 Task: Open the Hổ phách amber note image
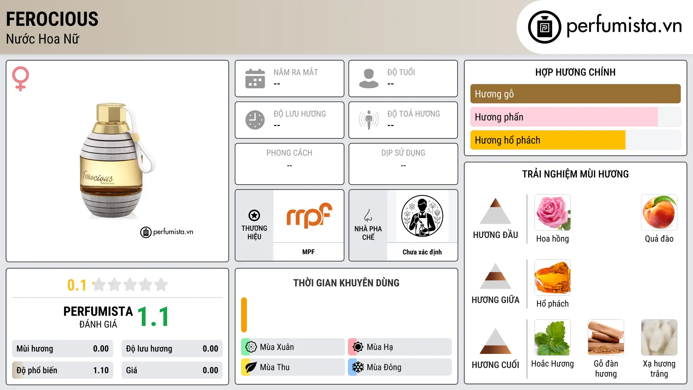pos(553,278)
